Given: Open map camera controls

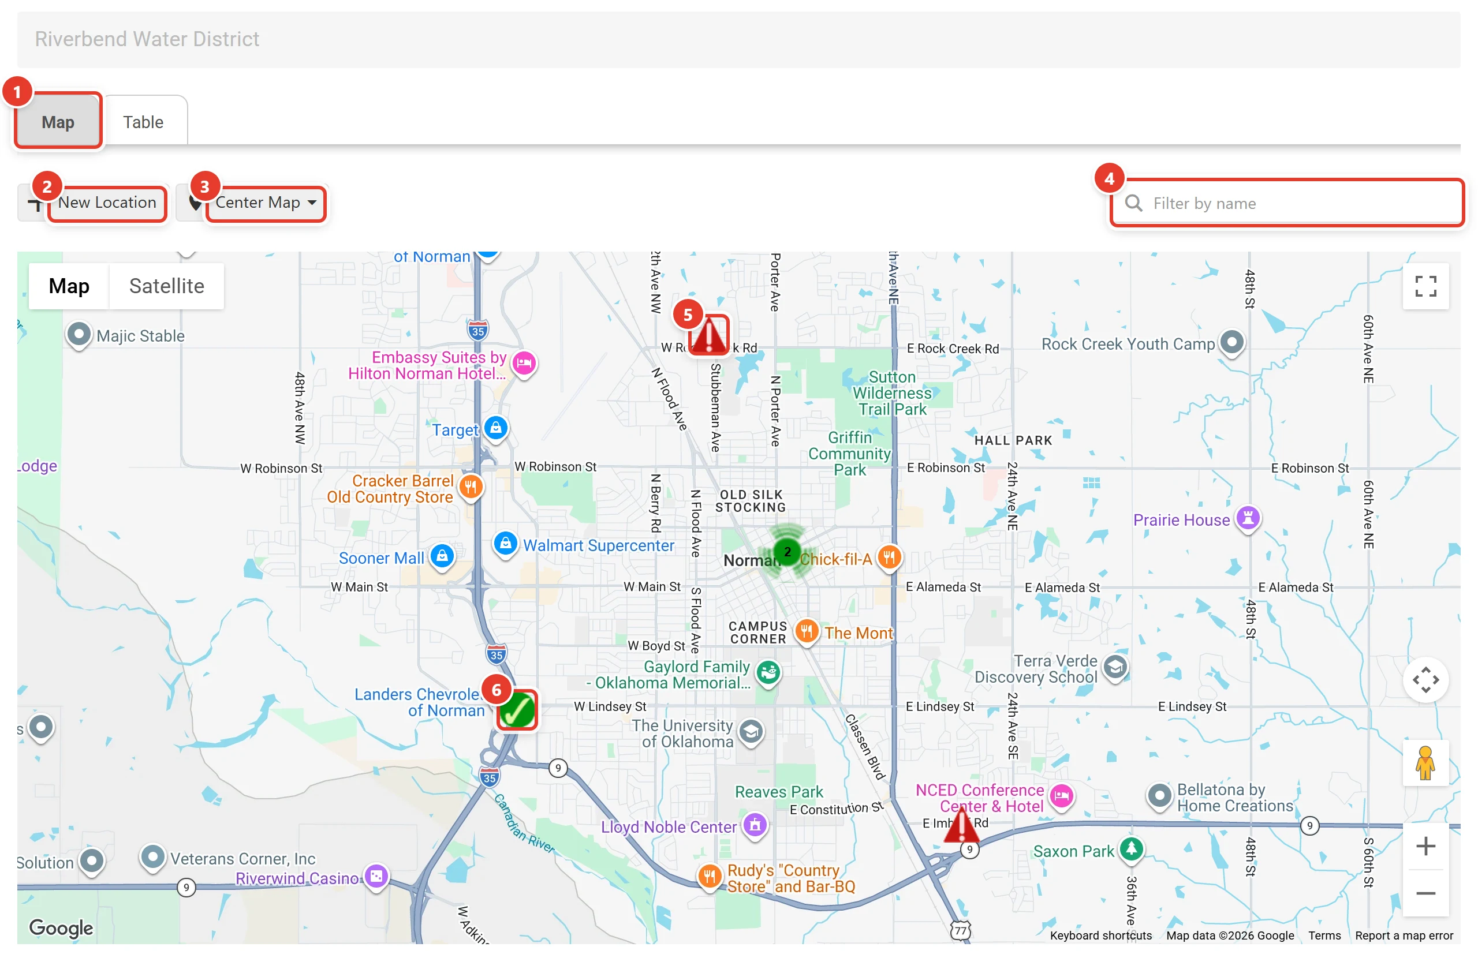Looking at the screenshot, I should [x=1425, y=679].
